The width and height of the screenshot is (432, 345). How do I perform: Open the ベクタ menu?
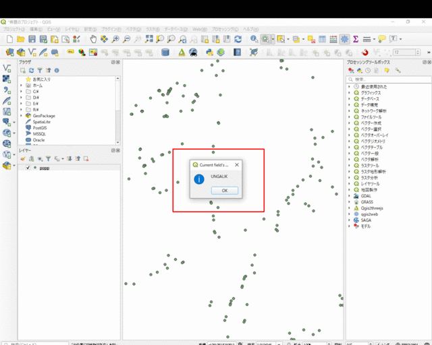[134, 29]
